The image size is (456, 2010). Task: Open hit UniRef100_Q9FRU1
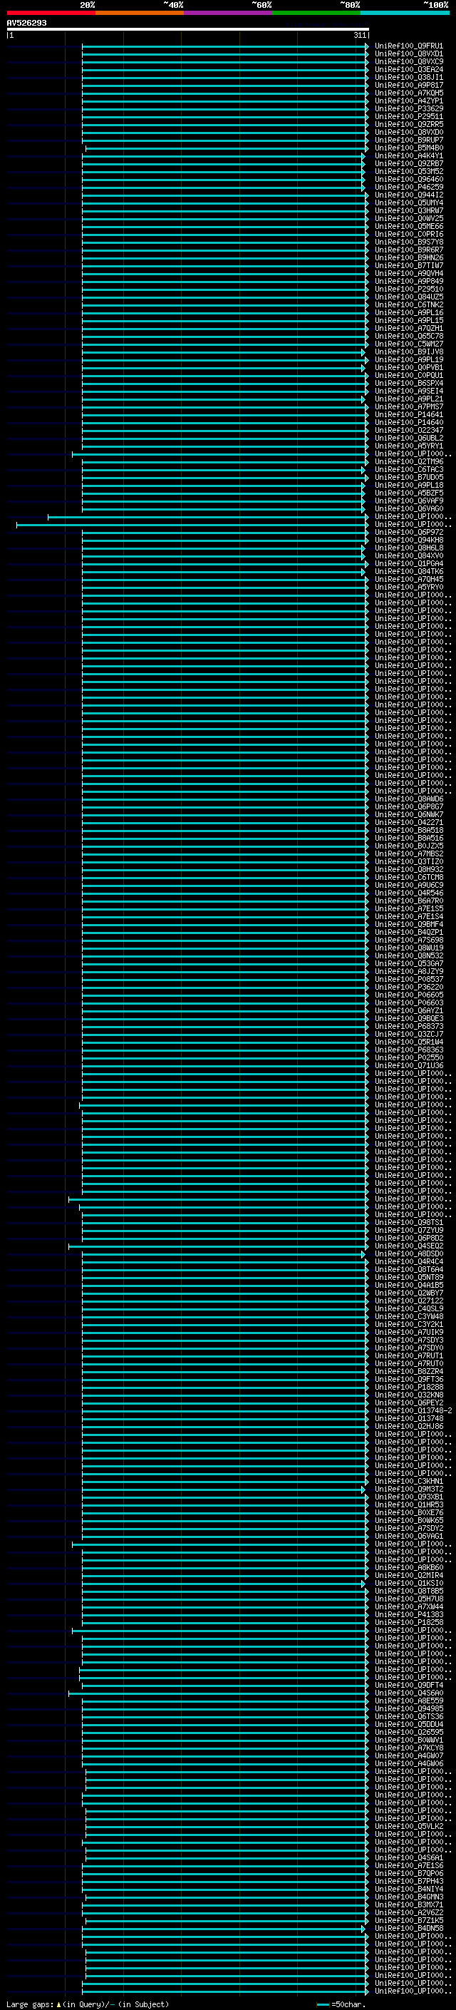coord(408,46)
